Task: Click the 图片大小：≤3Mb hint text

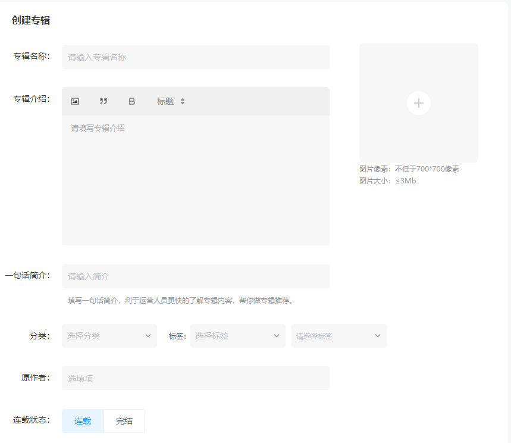Action: [387, 181]
